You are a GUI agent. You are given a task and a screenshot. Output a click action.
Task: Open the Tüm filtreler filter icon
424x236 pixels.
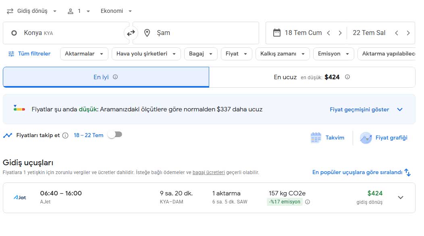point(11,54)
